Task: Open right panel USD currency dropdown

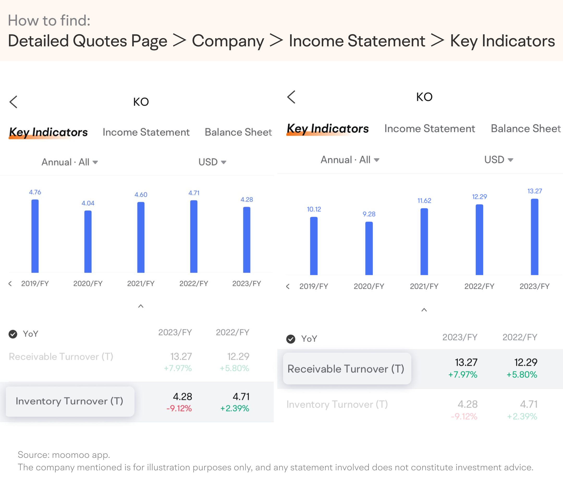Action: (x=498, y=160)
